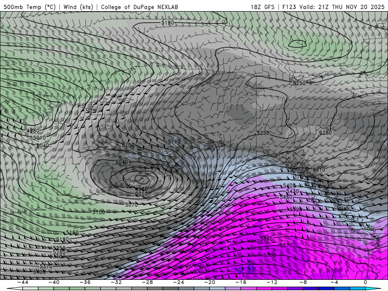Screen dimensions: 388x291
Task: Click the -4 colorbar tick label
Action: pos(334,282)
